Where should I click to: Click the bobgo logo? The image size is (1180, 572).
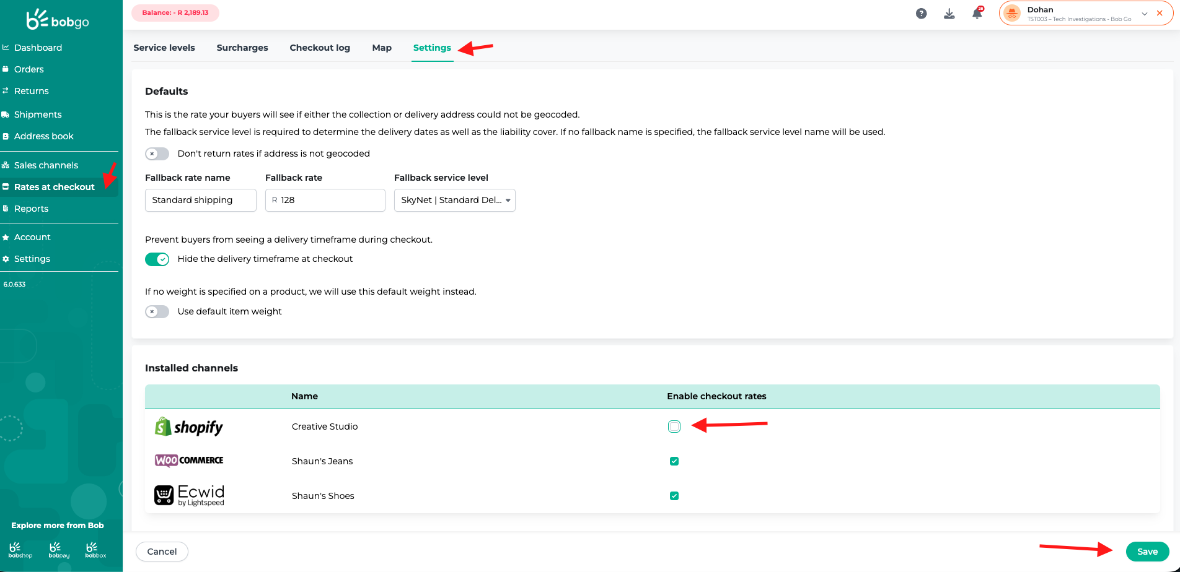[58, 20]
